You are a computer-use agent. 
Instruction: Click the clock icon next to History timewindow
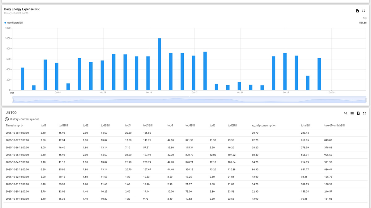point(7,119)
